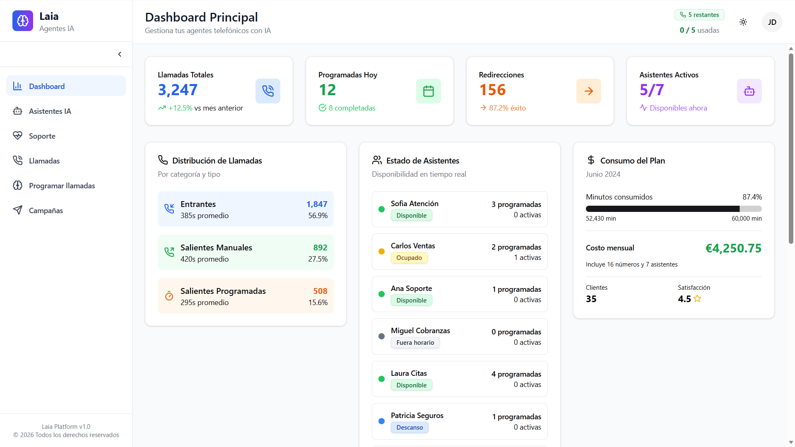
Task: Open the JD user avatar menu
Action: click(772, 22)
